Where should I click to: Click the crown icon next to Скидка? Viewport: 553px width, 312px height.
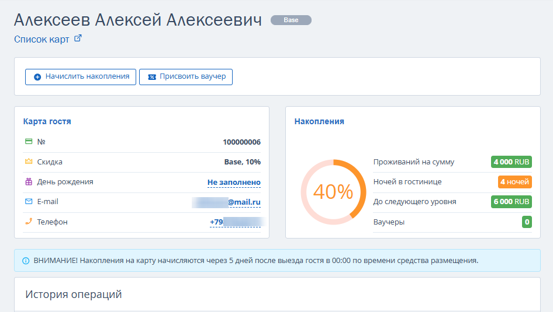tap(29, 162)
